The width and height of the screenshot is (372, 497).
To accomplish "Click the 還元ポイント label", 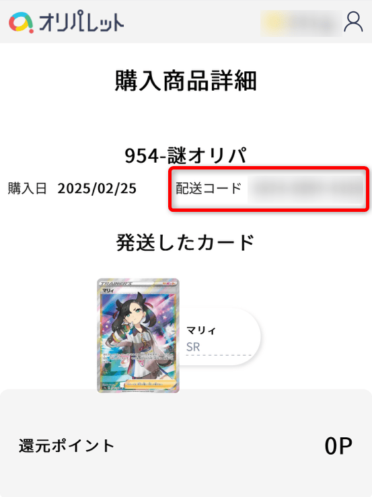I will (x=67, y=446).
